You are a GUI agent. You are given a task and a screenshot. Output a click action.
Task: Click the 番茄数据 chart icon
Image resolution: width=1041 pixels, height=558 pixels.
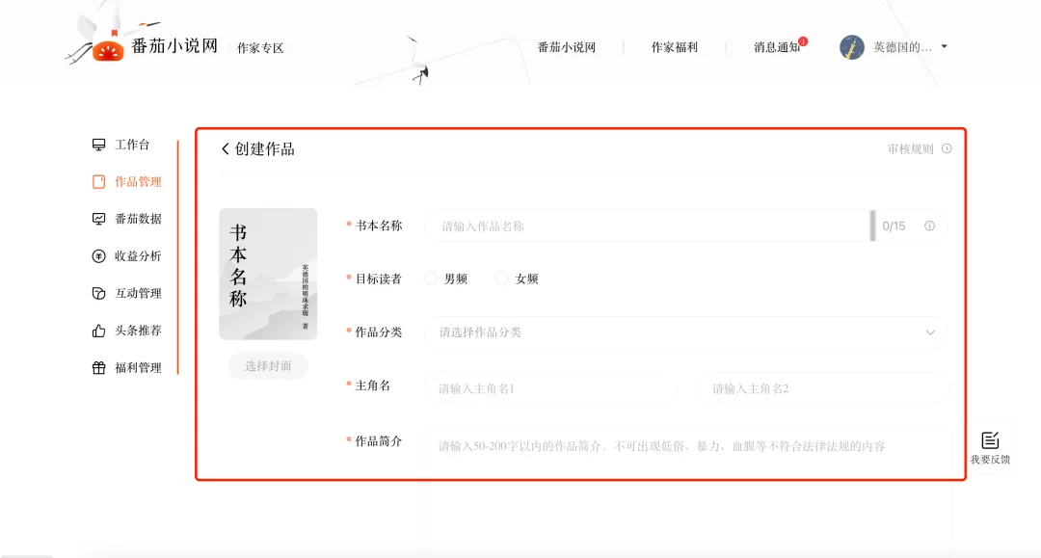point(98,219)
